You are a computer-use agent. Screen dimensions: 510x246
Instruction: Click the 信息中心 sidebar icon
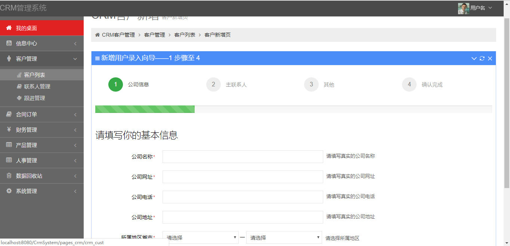tap(9, 43)
